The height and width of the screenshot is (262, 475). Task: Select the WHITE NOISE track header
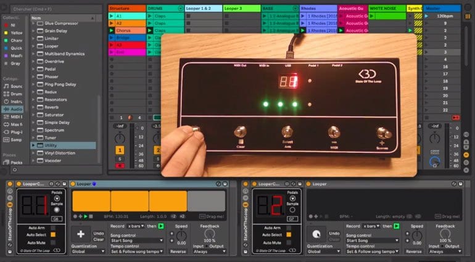387,8
